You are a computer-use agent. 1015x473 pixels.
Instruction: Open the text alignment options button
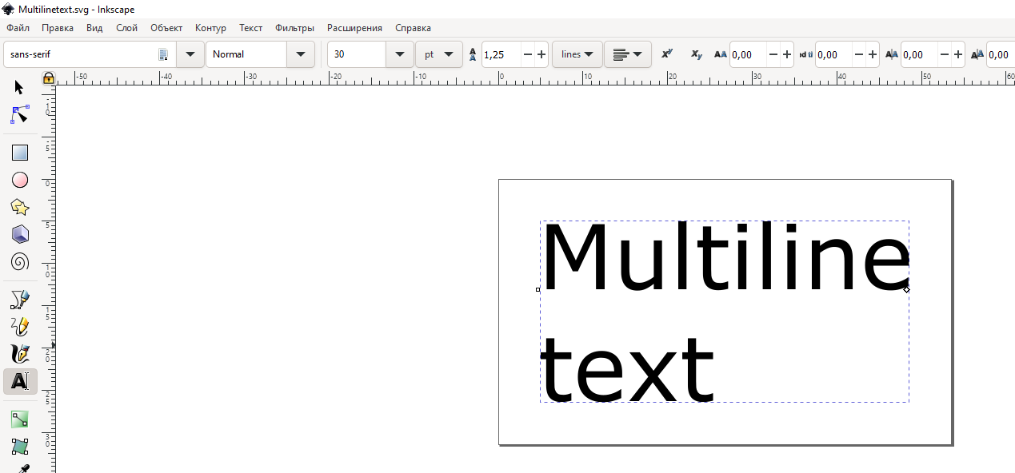(x=627, y=54)
